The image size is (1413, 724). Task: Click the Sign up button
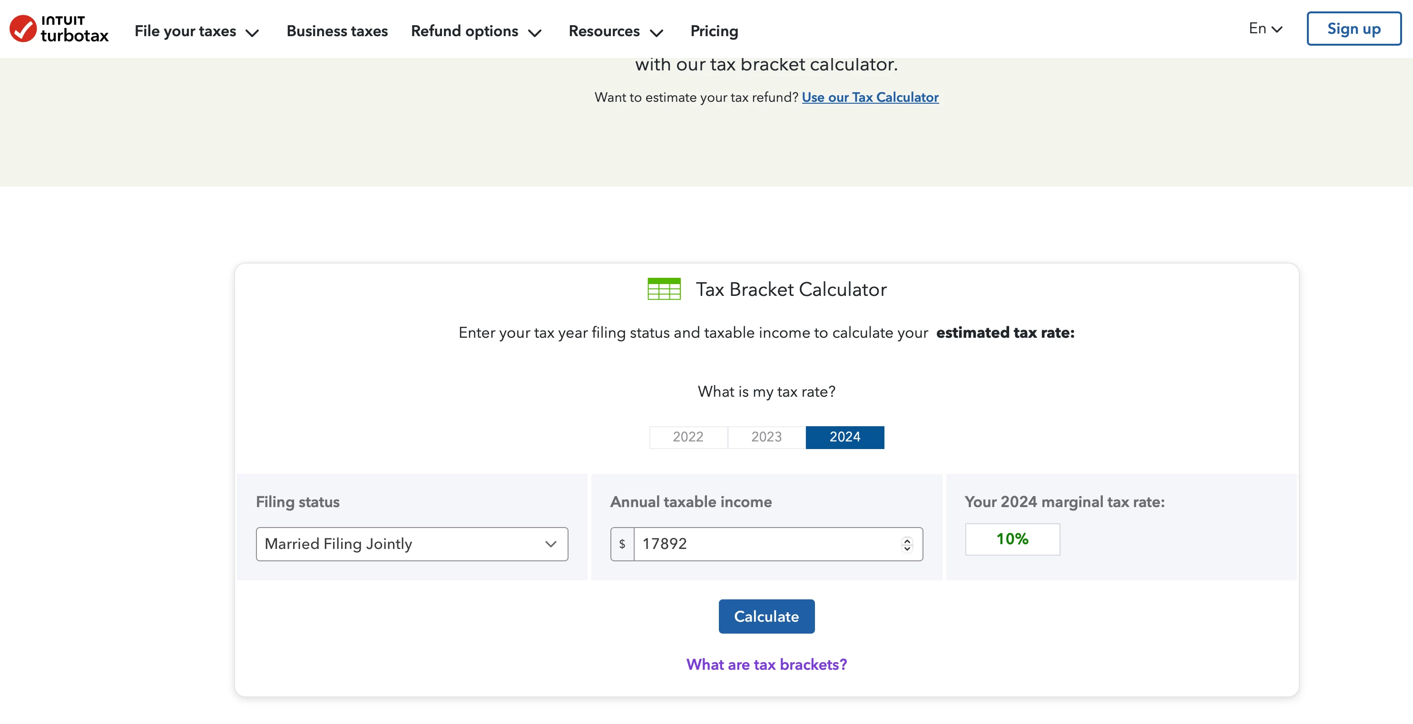1353,29
